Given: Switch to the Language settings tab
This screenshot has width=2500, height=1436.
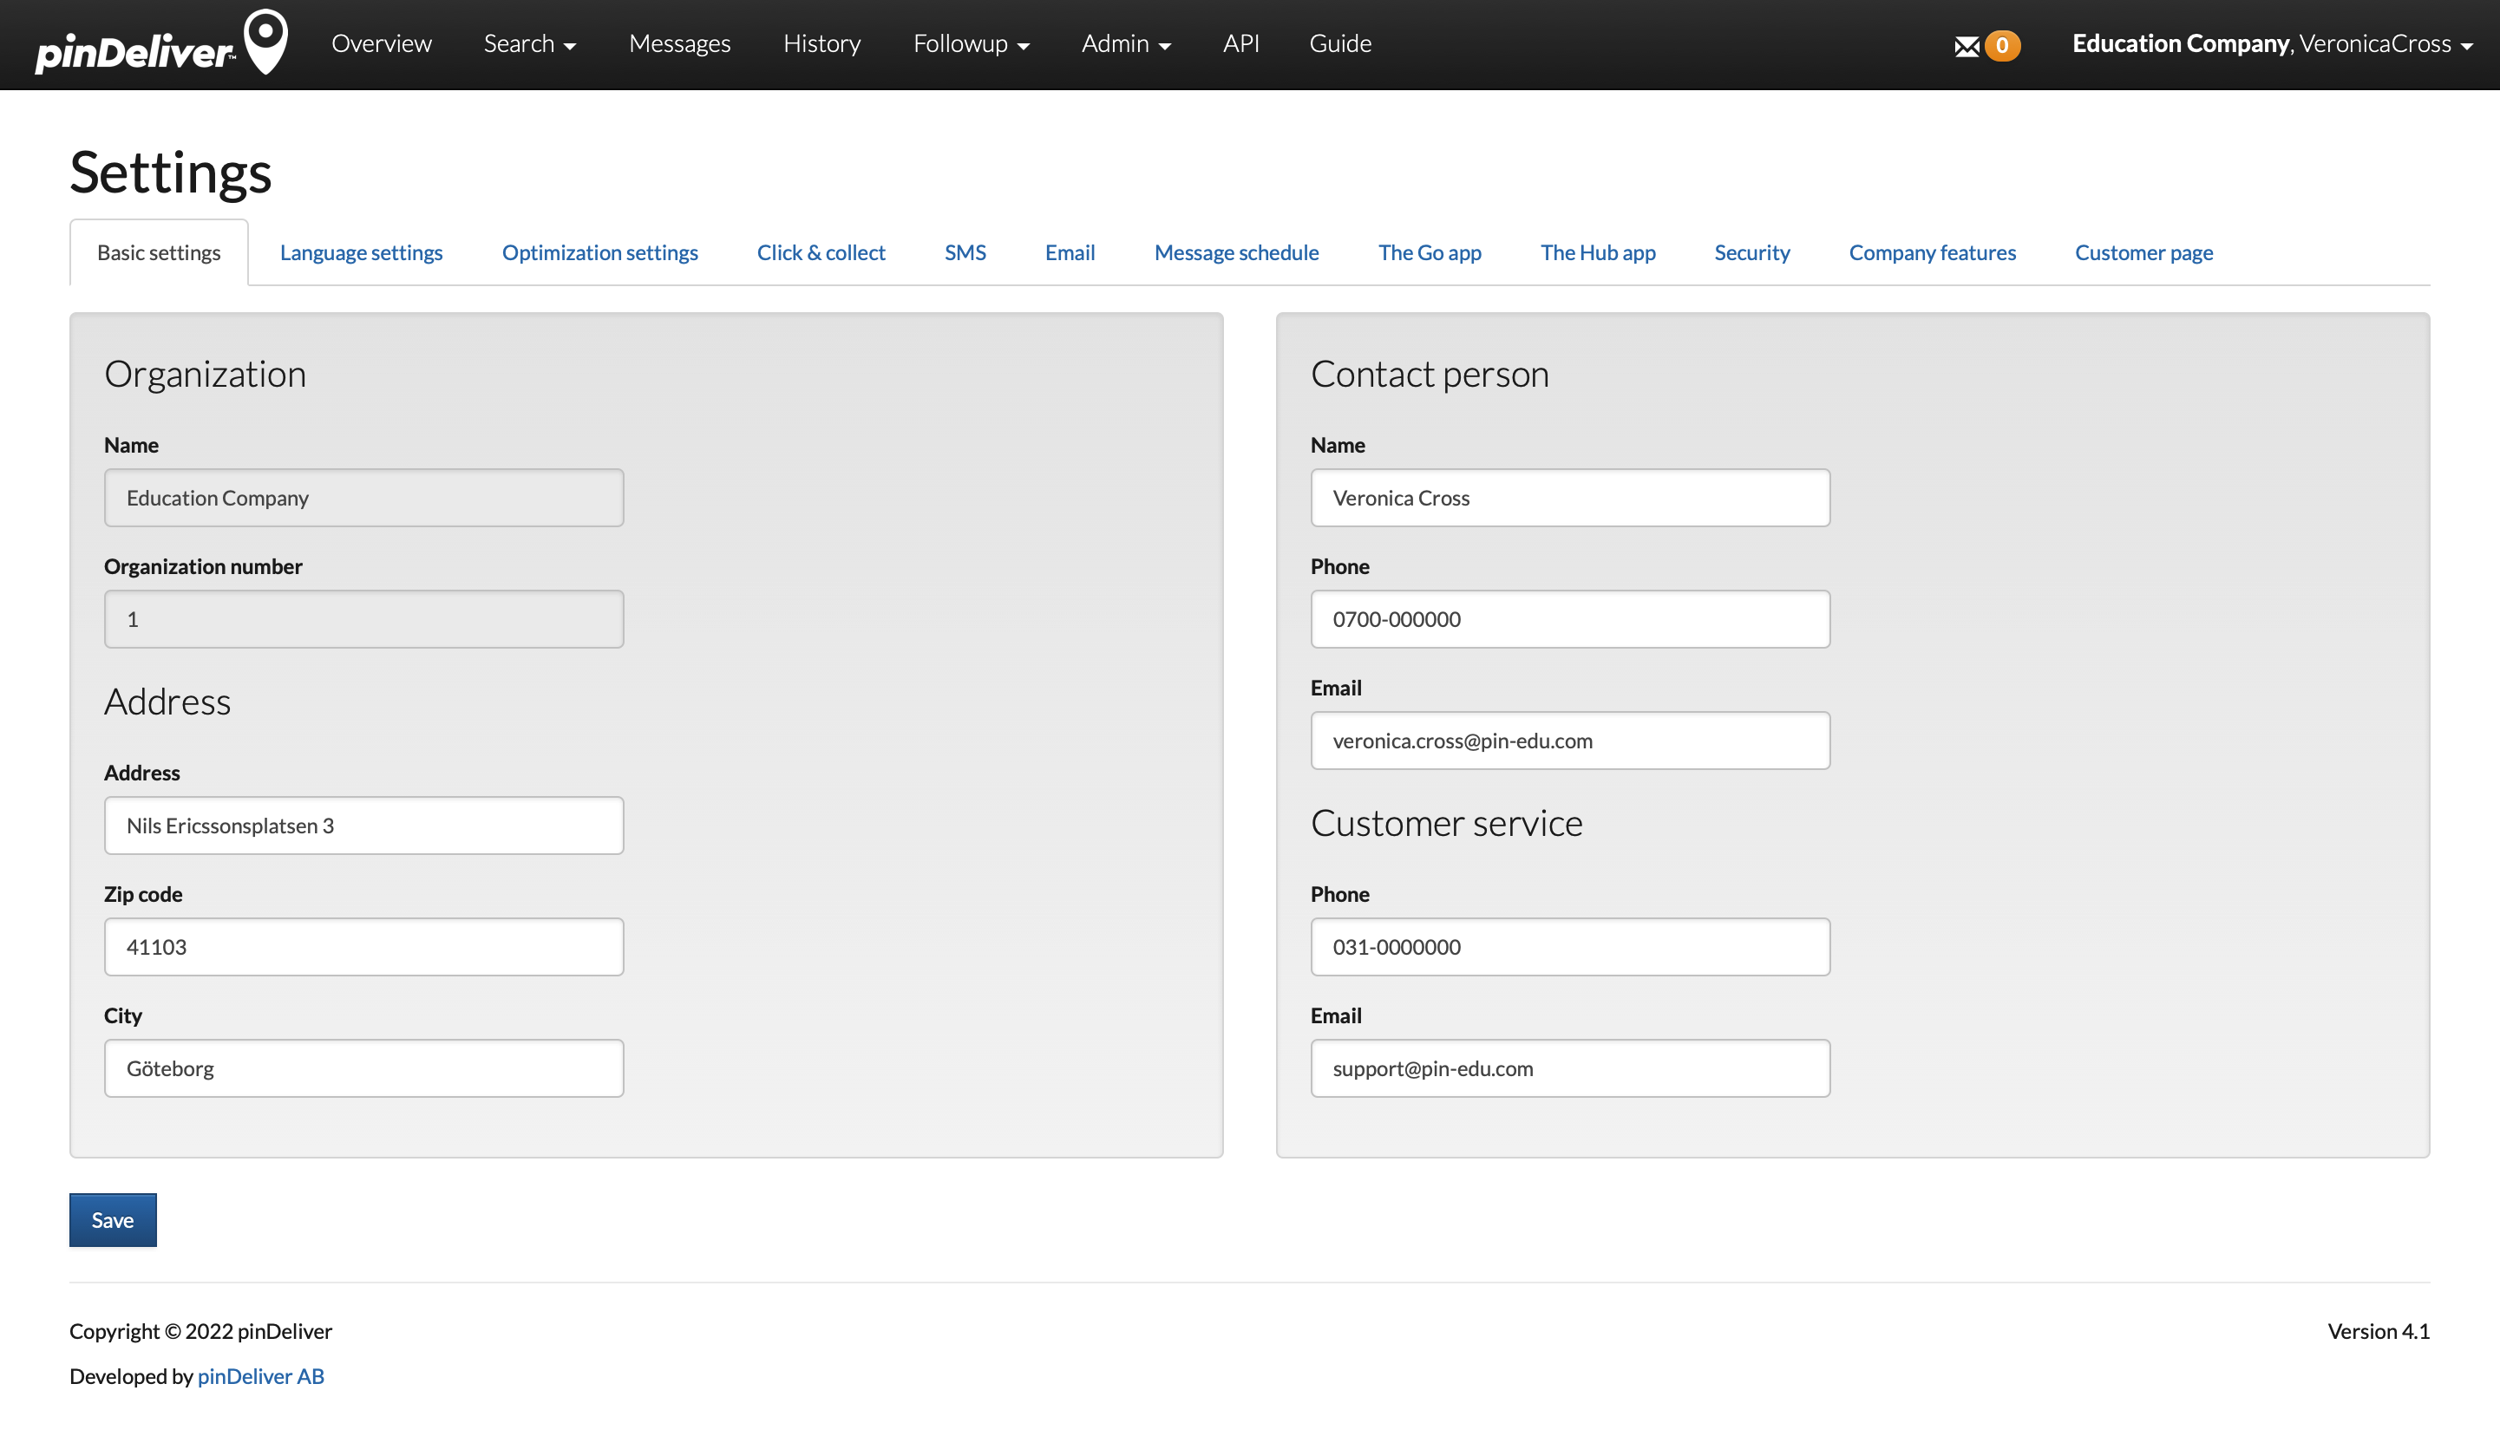Looking at the screenshot, I should [361, 252].
